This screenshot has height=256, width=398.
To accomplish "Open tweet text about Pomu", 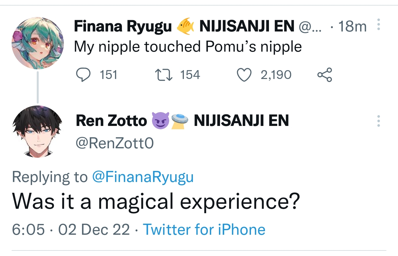I will point(188,46).
